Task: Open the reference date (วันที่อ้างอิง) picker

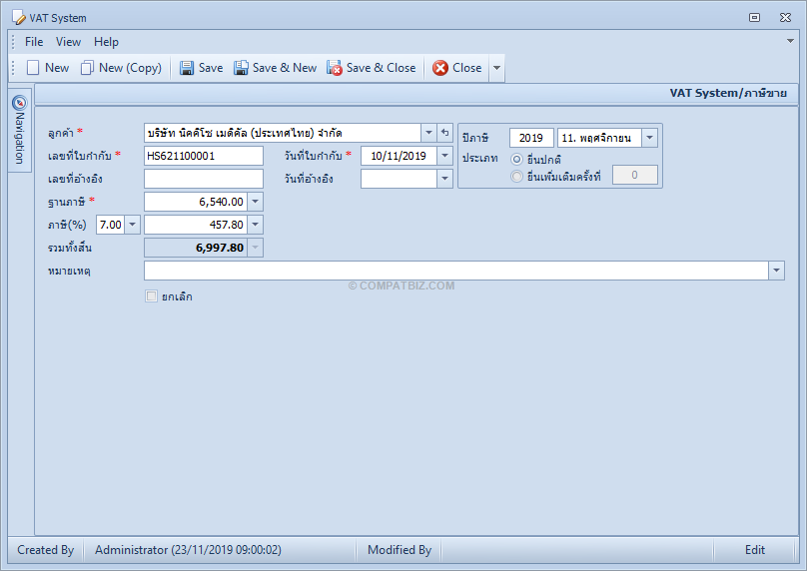Action: (x=444, y=179)
